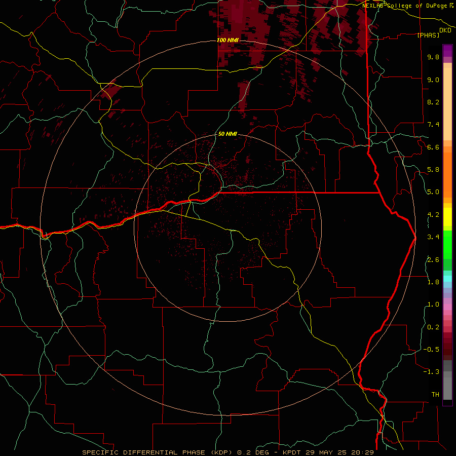
Task: Click the 4.2 legend value
Action: tap(433, 215)
